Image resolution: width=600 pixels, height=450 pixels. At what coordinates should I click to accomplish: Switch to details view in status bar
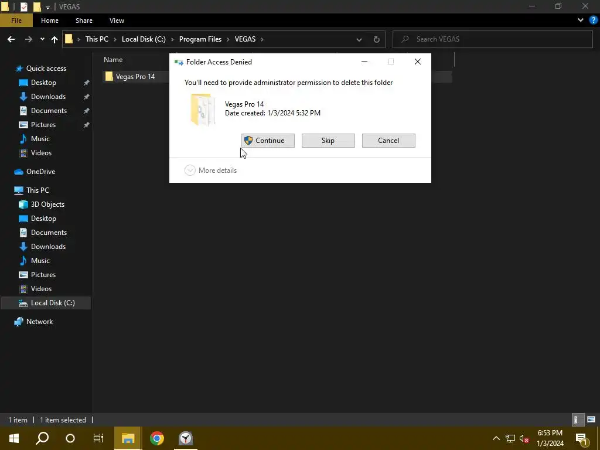click(577, 420)
